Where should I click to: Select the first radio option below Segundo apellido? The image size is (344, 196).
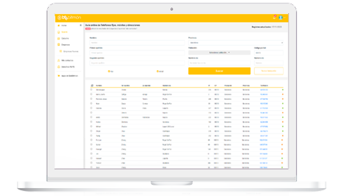(x=109, y=71)
